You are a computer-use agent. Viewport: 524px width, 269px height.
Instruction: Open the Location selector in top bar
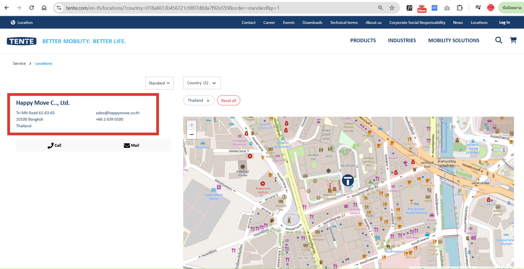[x=22, y=23]
